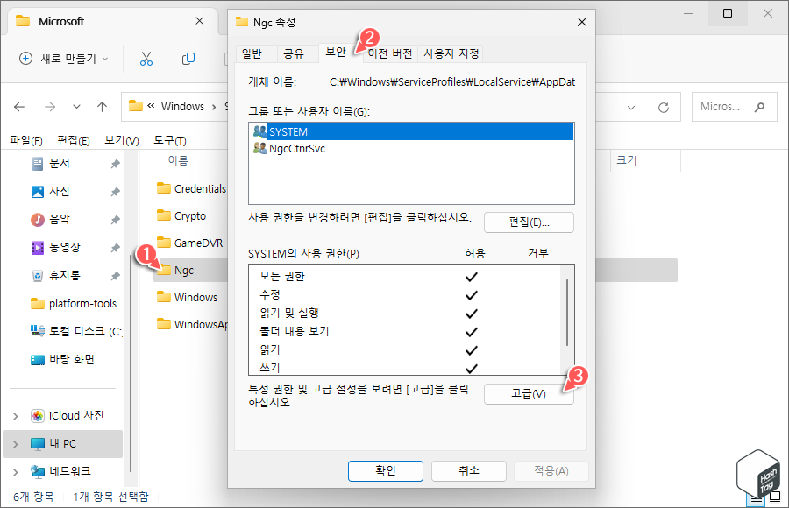The height and width of the screenshot is (508, 789).
Task: Click the 적용(A) button
Action: tap(551, 471)
